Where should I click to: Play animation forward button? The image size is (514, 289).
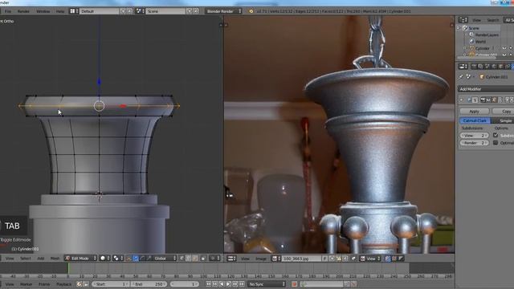click(x=228, y=284)
